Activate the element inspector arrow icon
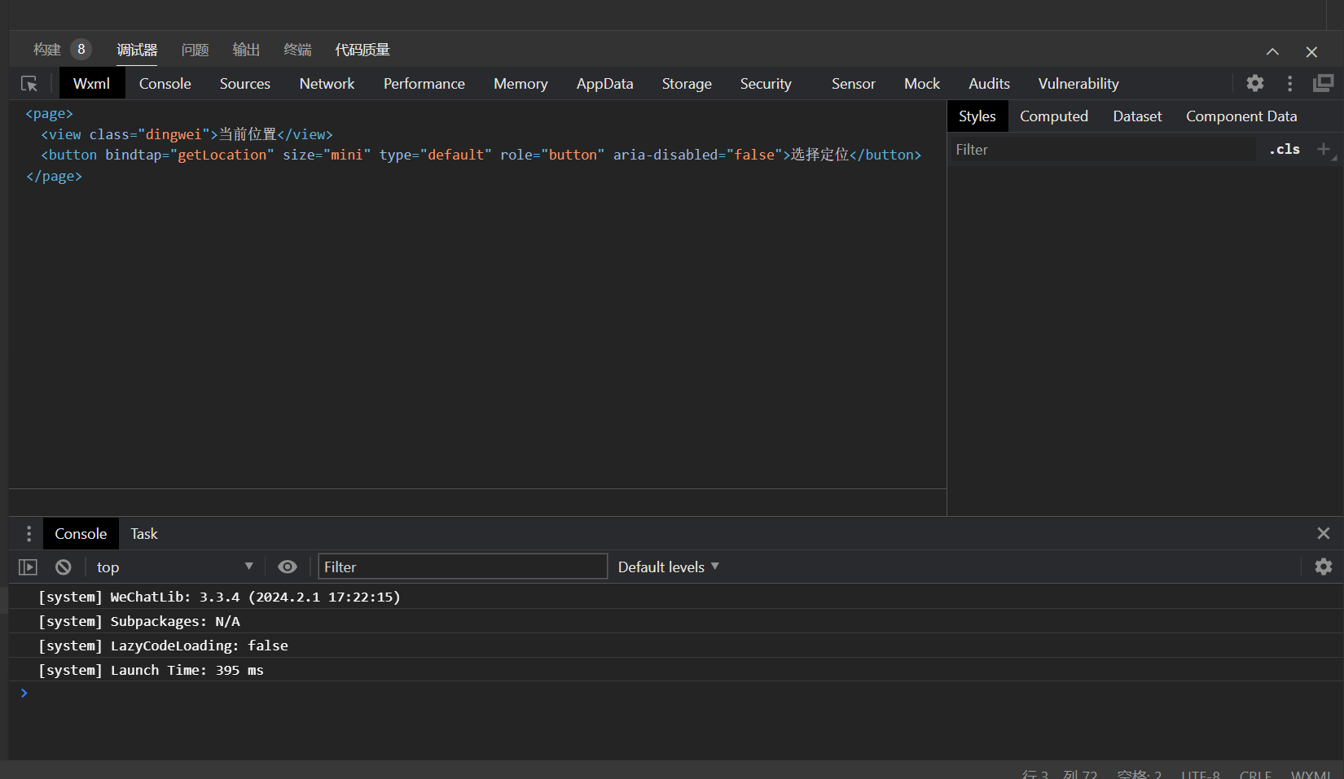 click(29, 84)
